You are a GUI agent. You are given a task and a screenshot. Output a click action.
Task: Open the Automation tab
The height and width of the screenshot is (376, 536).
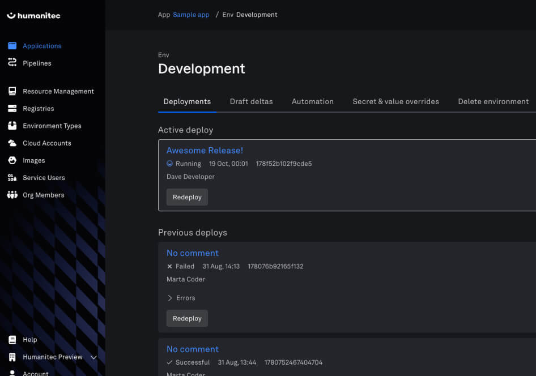(x=312, y=101)
